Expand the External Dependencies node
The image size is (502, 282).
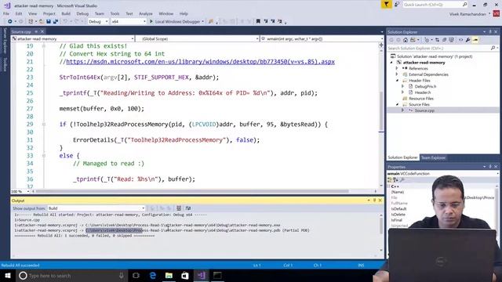pos(397,74)
